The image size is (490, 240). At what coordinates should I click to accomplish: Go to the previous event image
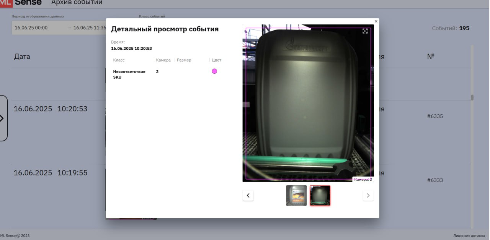click(248, 196)
